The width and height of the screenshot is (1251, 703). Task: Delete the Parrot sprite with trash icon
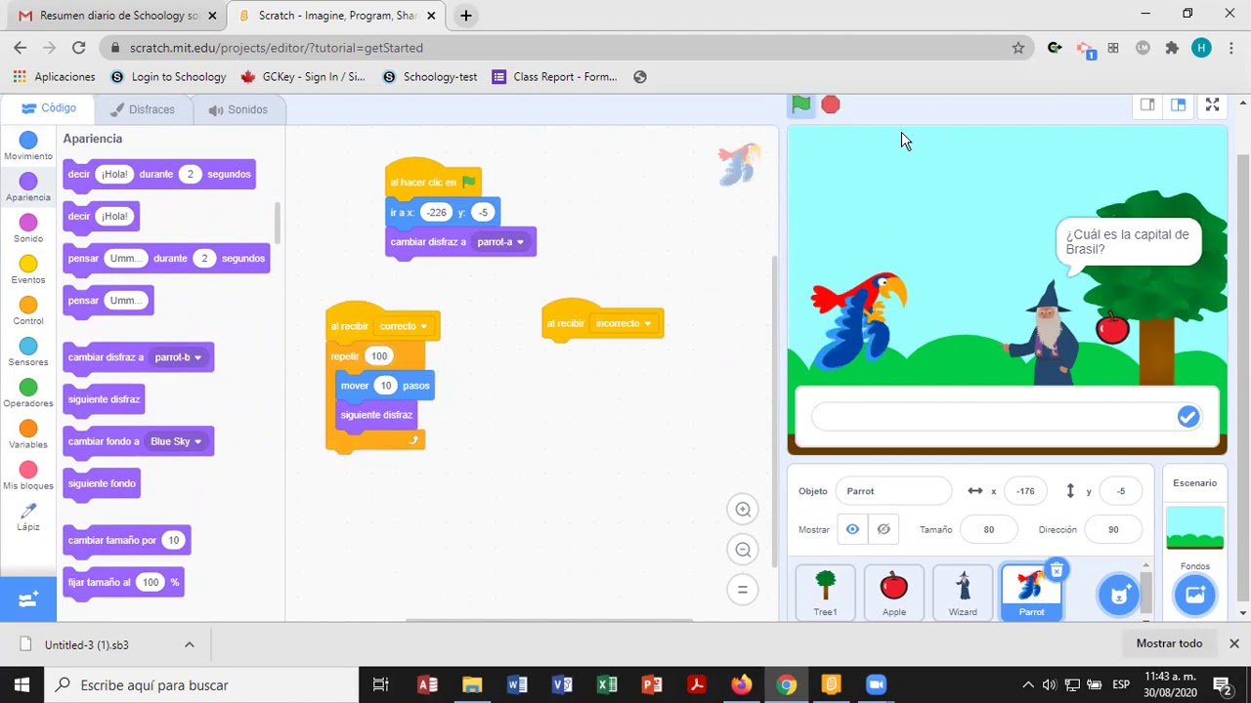point(1057,569)
